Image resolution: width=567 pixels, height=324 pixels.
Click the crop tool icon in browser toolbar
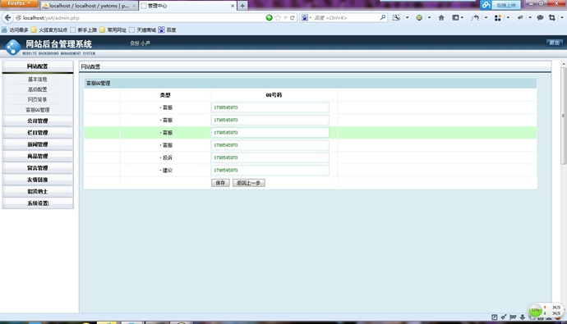click(x=552, y=18)
